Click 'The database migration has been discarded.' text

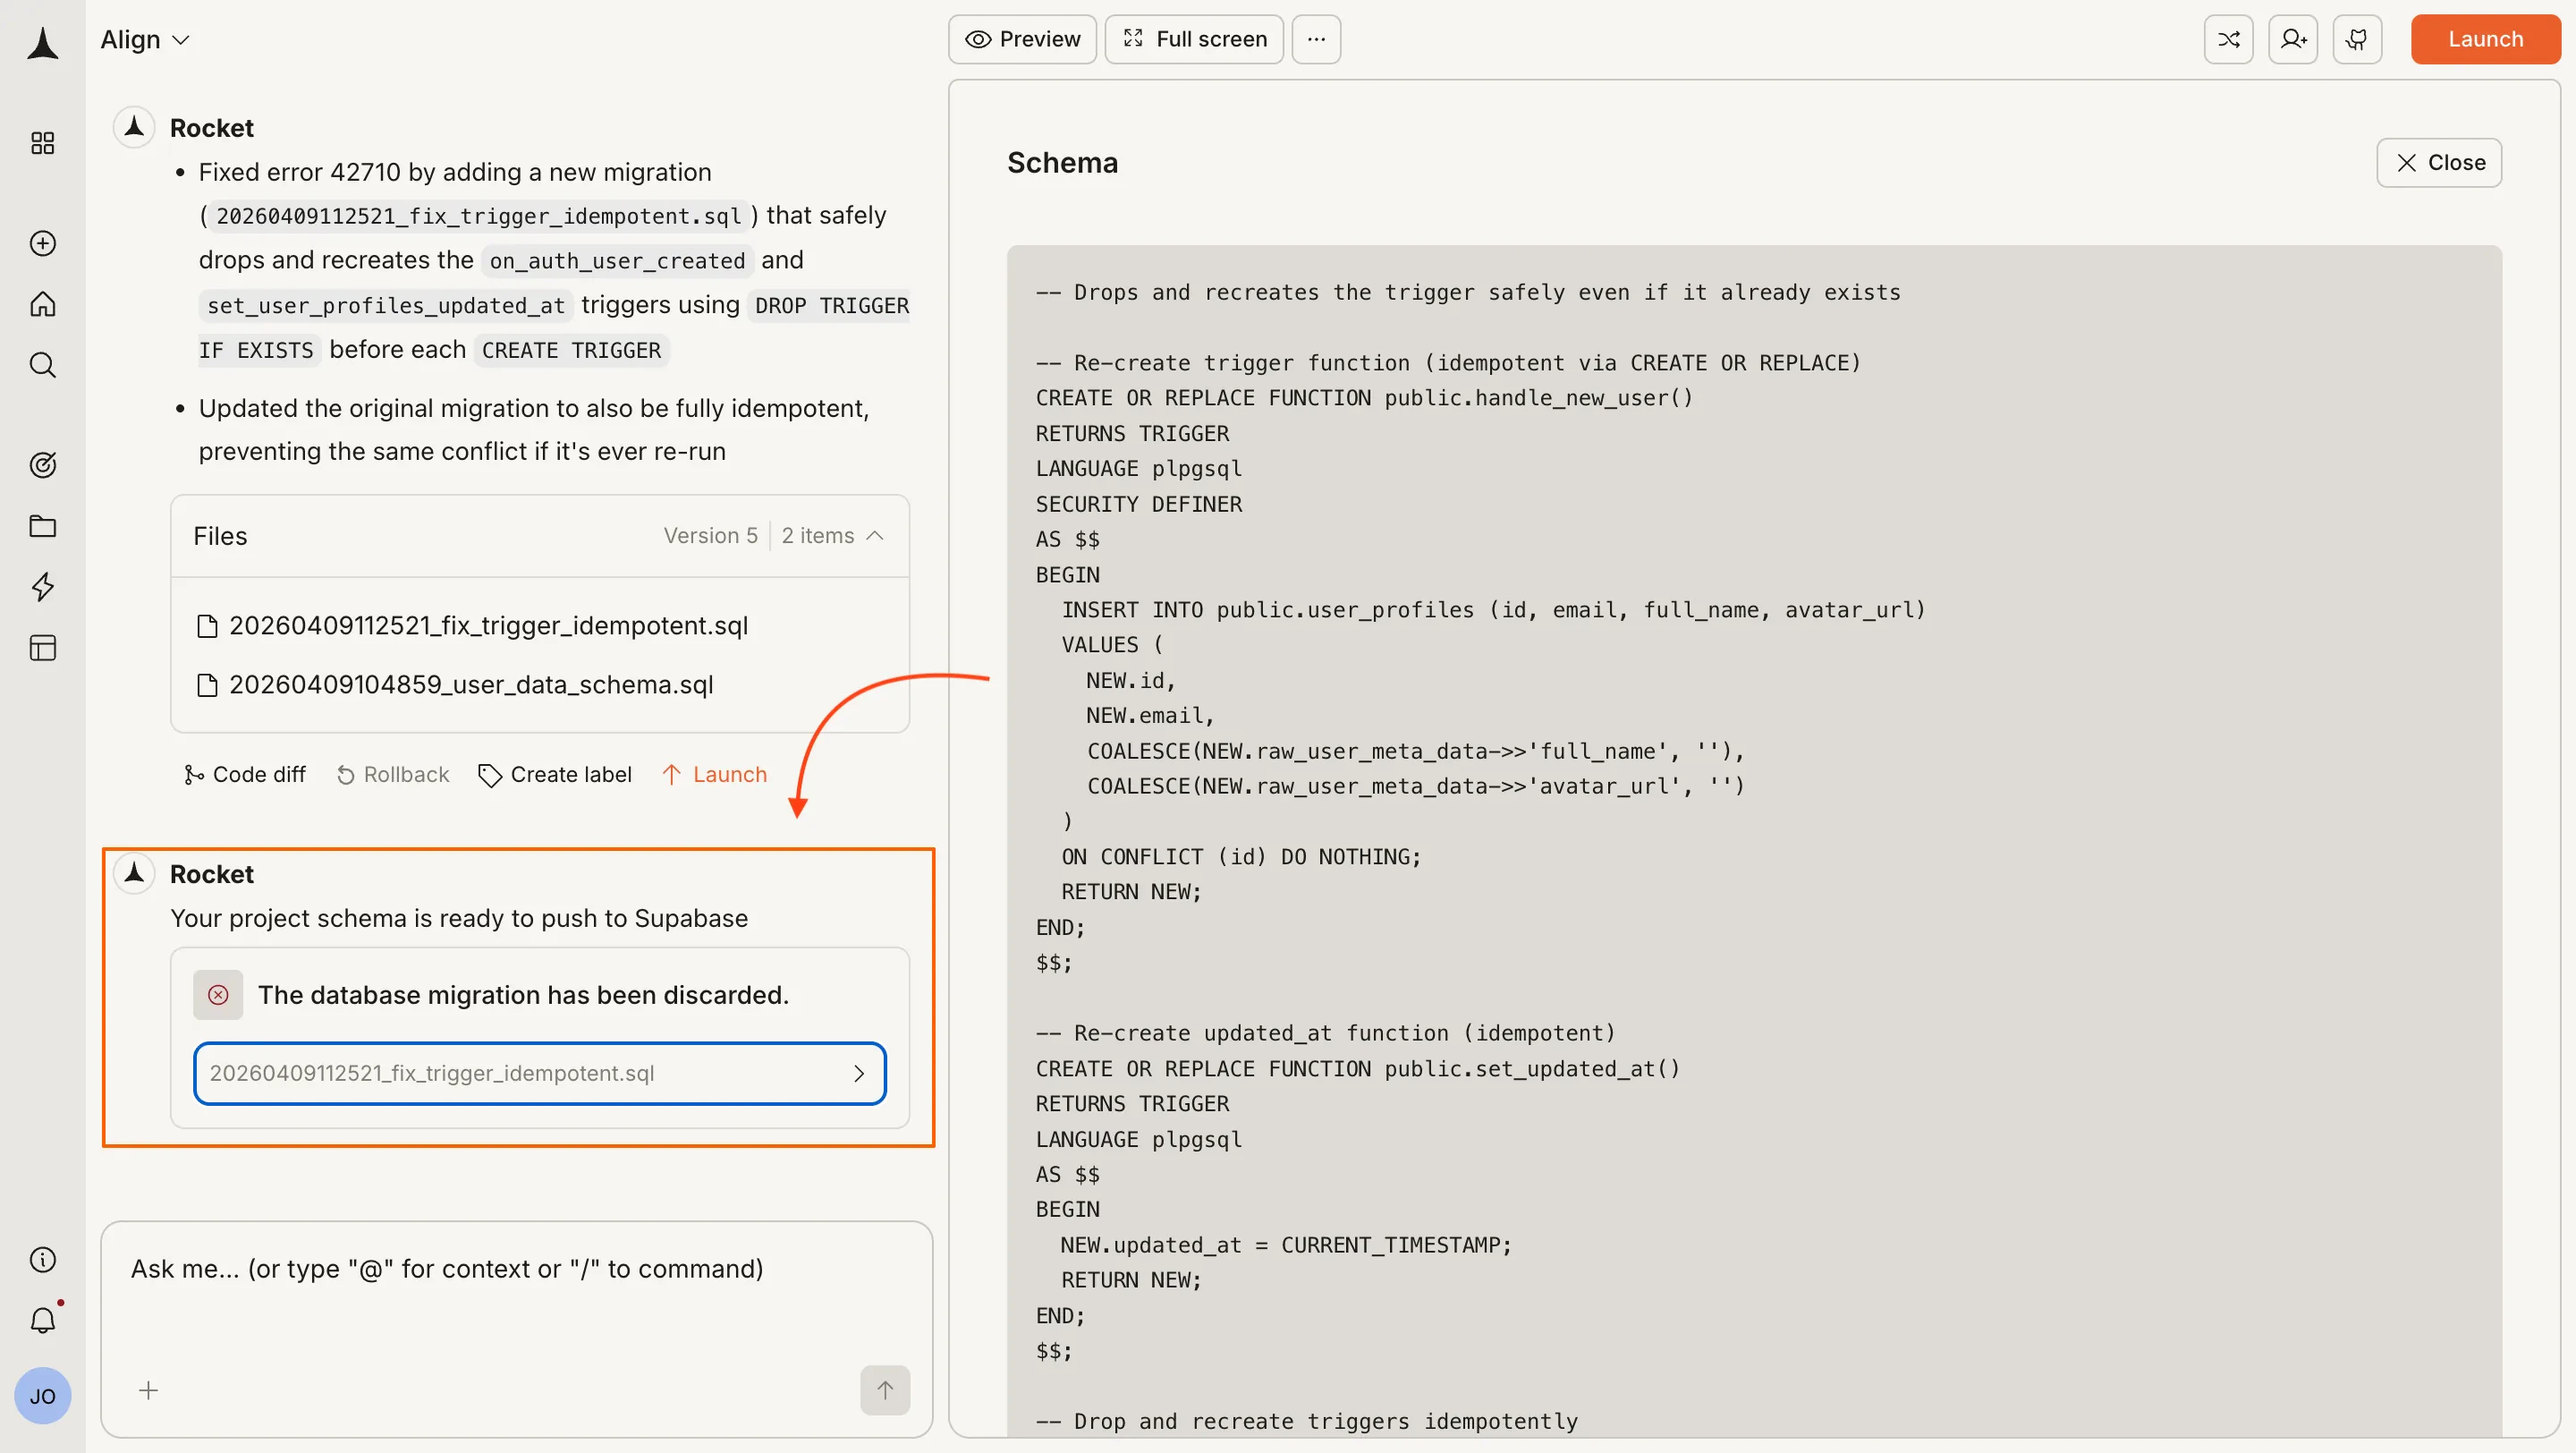tap(524, 995)
